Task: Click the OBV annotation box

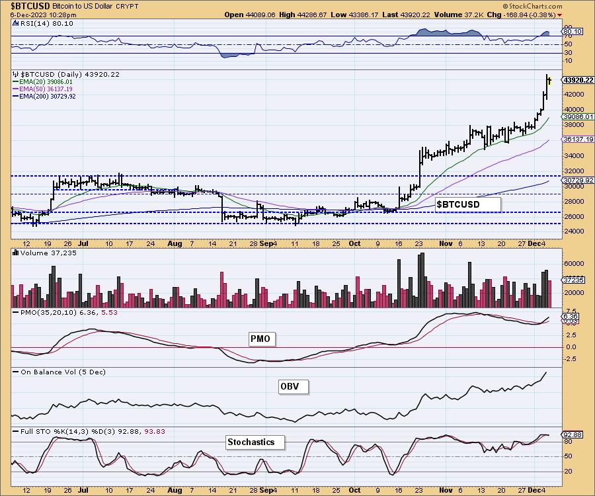Action: 294,387
